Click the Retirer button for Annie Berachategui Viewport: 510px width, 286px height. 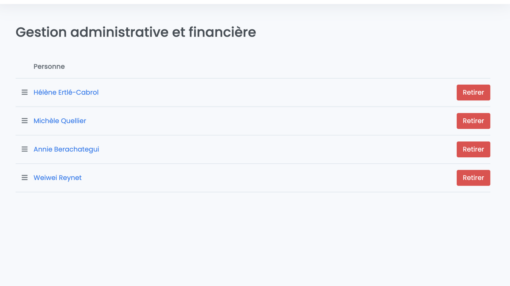[x=473, y=149]
